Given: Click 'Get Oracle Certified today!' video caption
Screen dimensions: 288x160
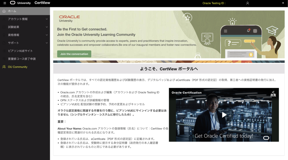Looking at the screenshot, I should (224, 136).
